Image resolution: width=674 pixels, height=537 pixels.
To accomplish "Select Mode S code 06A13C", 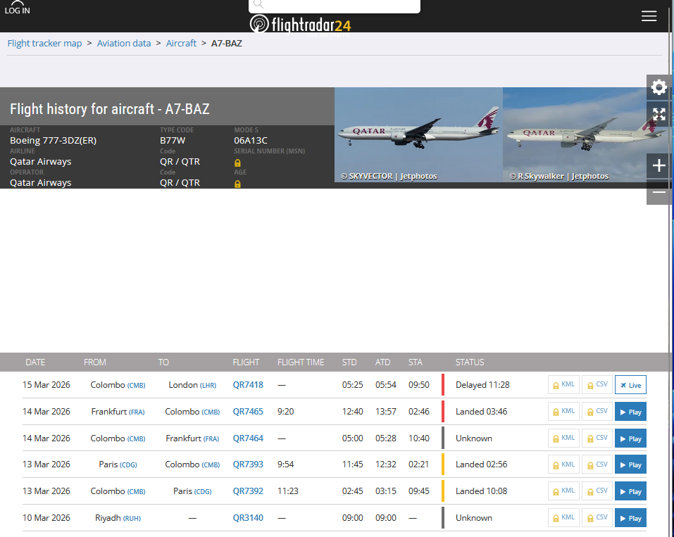I will 251,141.
